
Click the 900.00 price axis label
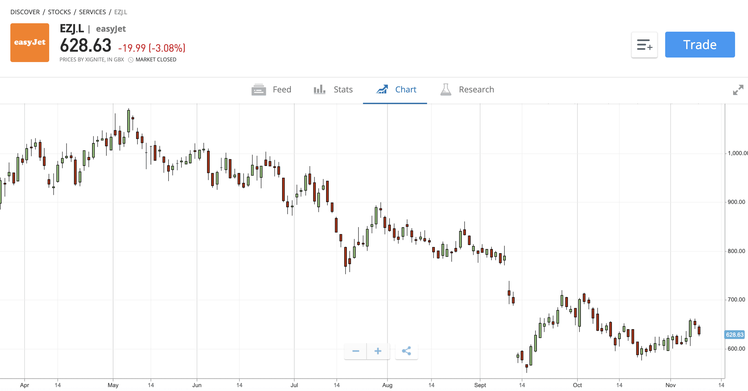point(736,202)
